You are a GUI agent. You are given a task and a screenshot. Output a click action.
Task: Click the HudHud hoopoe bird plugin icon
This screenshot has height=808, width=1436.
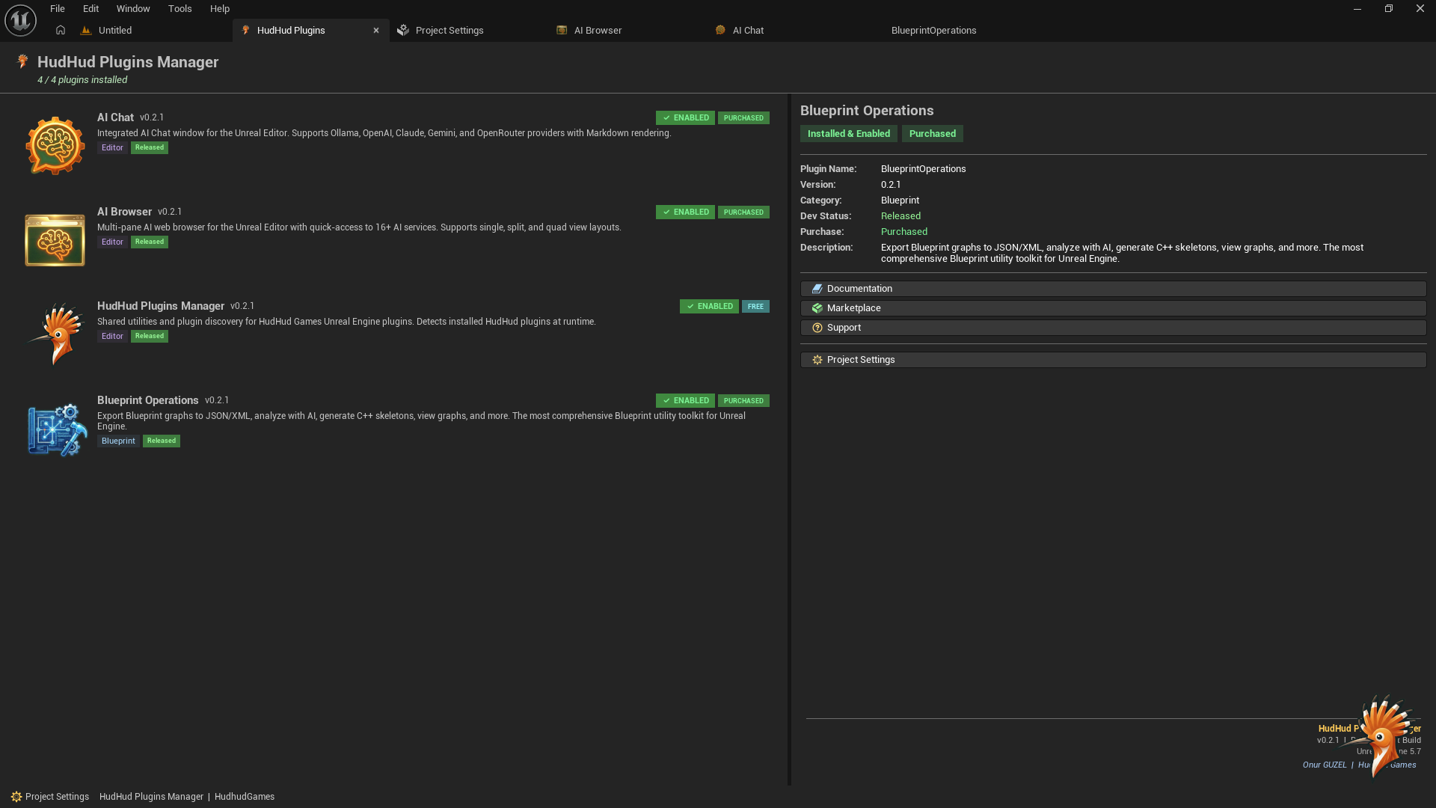[55, 334]
